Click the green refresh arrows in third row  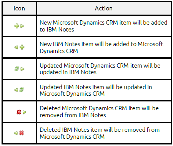pos(17,69)
